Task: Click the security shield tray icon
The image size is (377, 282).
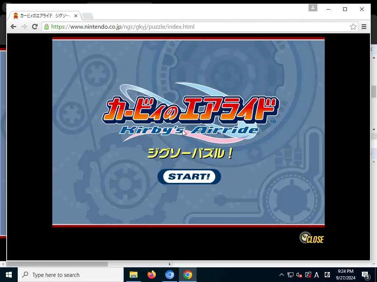Action: click(308, 275)
